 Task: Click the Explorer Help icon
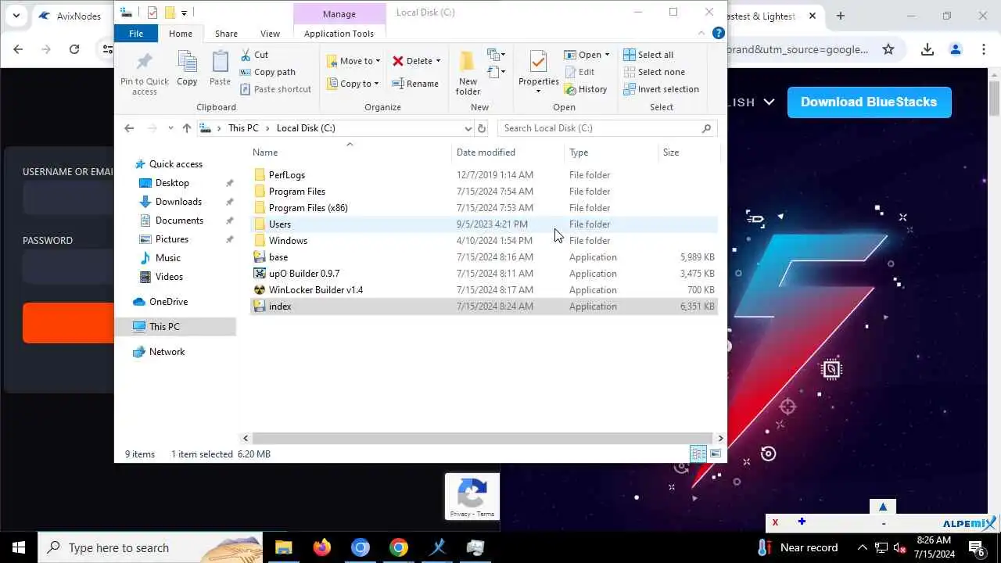click(x=718, y=34)
